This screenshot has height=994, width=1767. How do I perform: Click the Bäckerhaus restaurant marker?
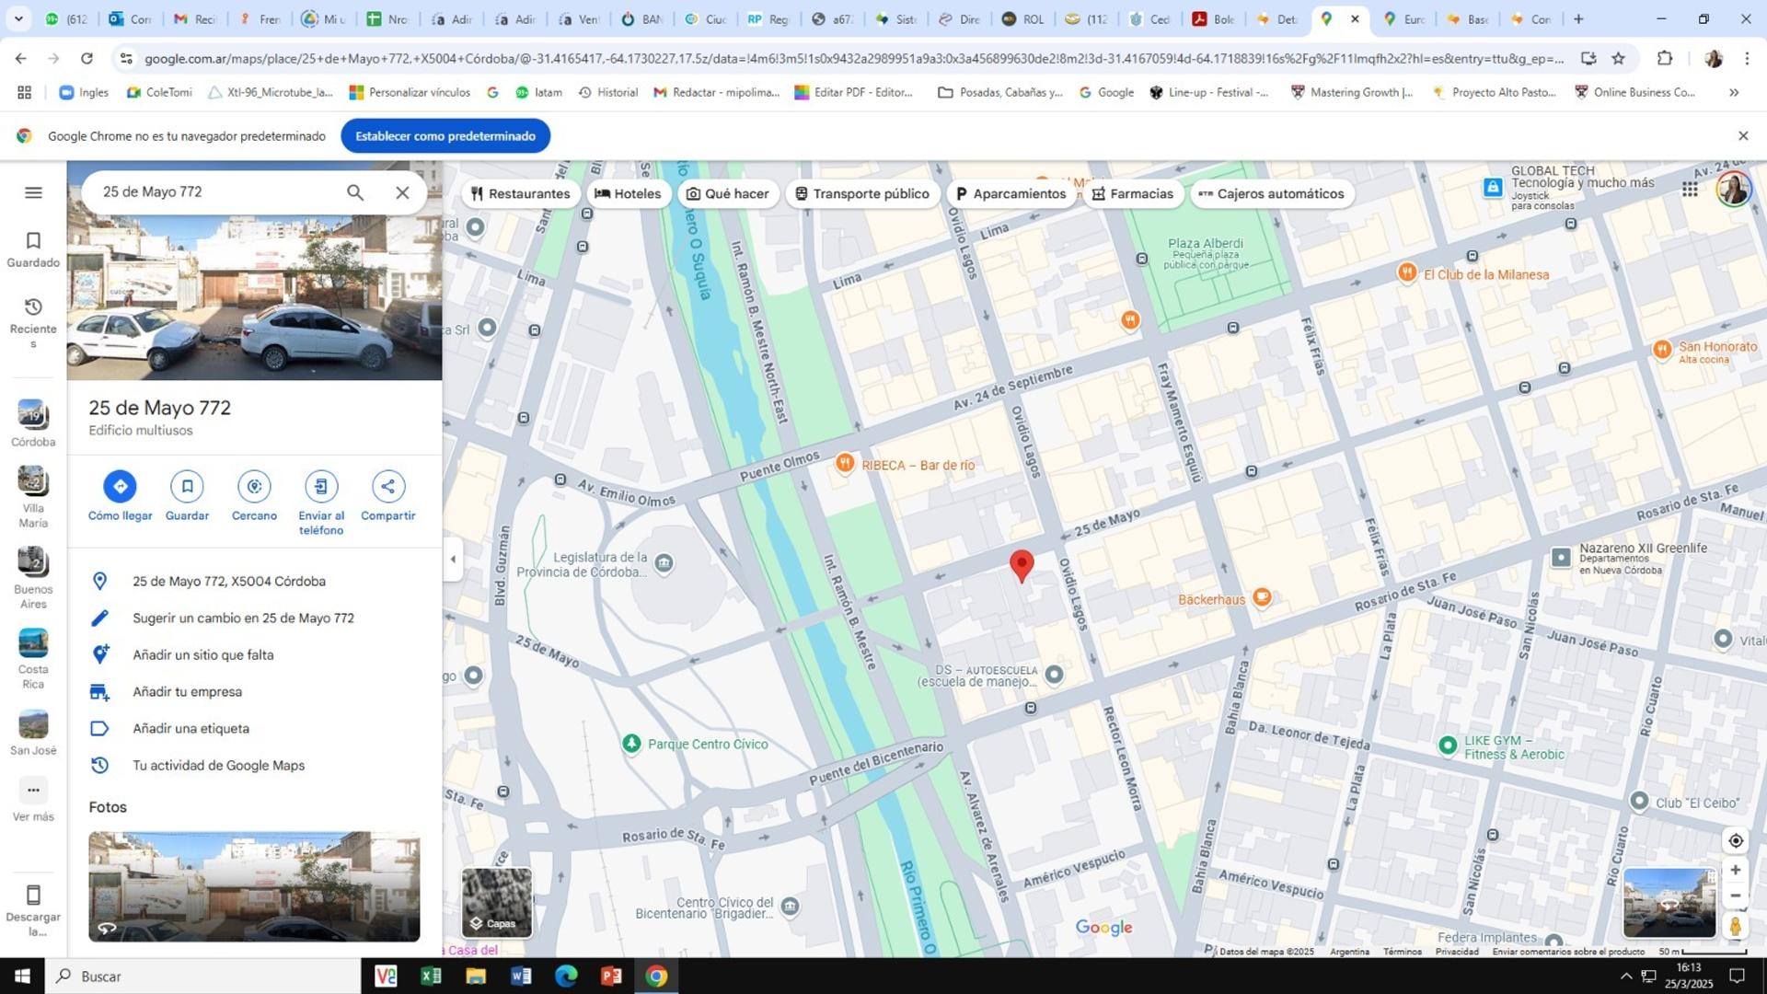click(1263, 597)
